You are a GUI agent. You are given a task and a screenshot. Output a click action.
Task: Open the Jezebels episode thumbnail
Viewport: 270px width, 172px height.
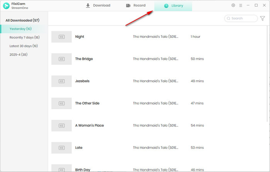pos(61,81)
